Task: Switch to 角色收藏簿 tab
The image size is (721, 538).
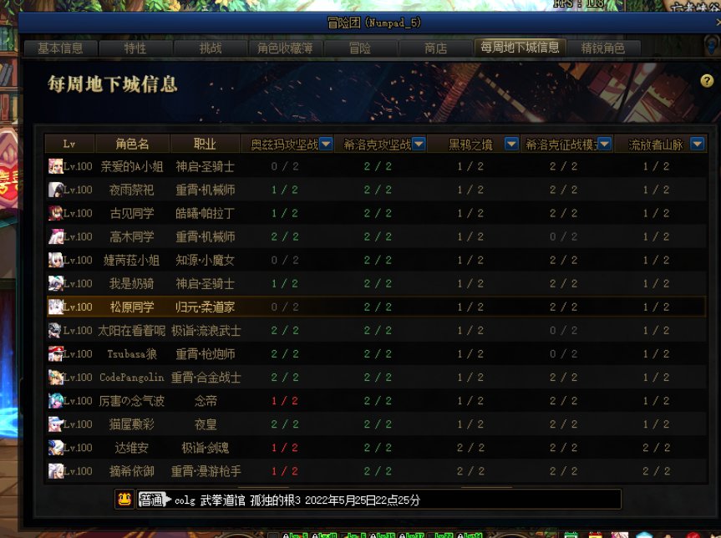Action: tap(286, 48)
